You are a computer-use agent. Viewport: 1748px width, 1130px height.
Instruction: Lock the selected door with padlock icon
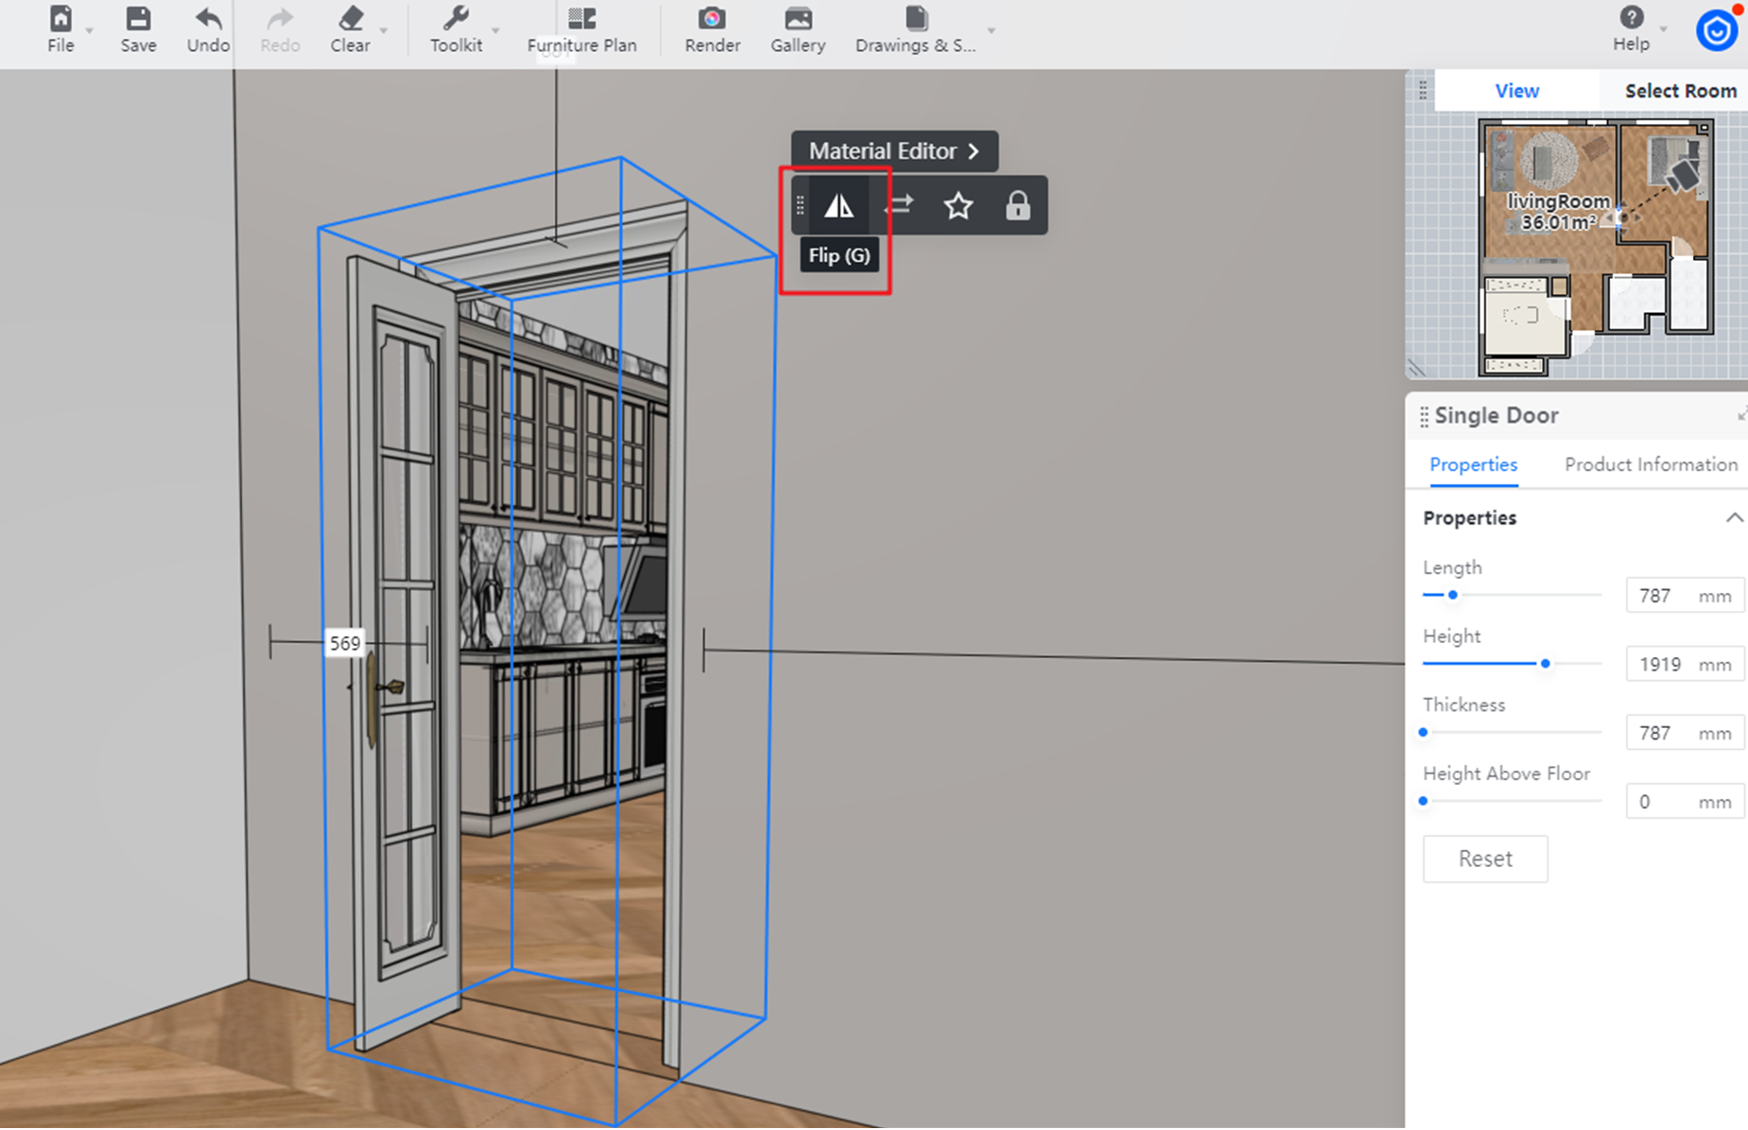coord(1017,205)
